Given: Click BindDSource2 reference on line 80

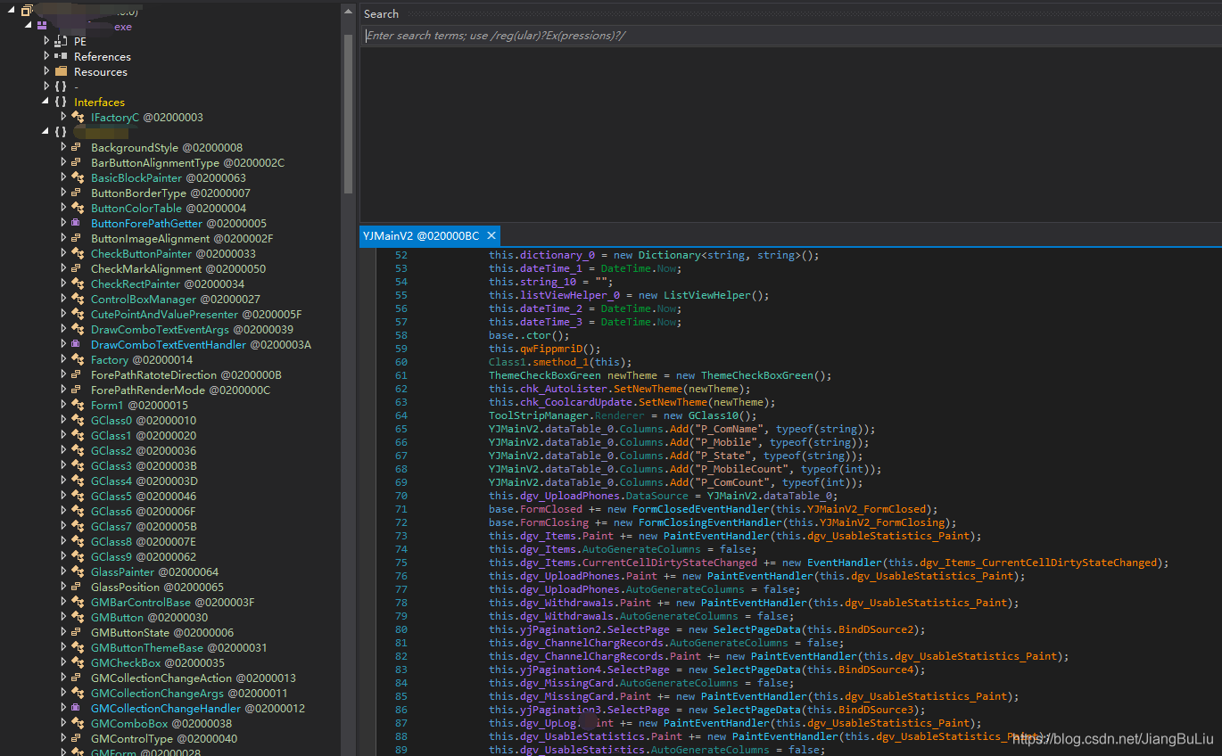Looking at the screenshot, I should click(x=875, y=629).
